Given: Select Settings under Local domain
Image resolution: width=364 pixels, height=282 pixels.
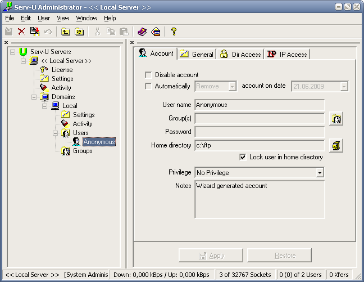Looking at the screenshot, I should tap(84, 115).
